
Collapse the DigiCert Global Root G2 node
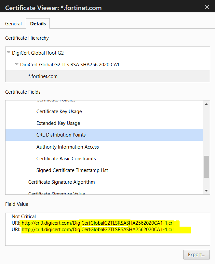(8, 53)
